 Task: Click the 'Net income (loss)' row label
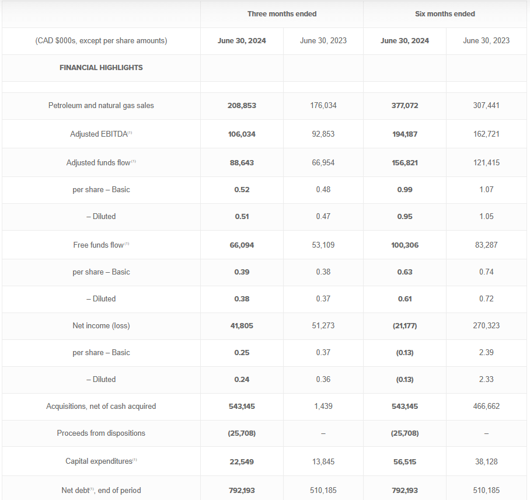101,326
